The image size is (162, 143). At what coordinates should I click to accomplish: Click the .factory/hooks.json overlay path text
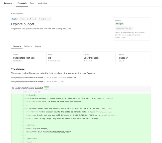(37, 82)
